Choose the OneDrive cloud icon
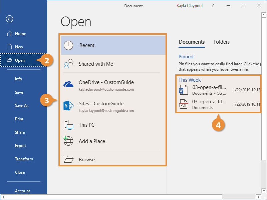 68,84
